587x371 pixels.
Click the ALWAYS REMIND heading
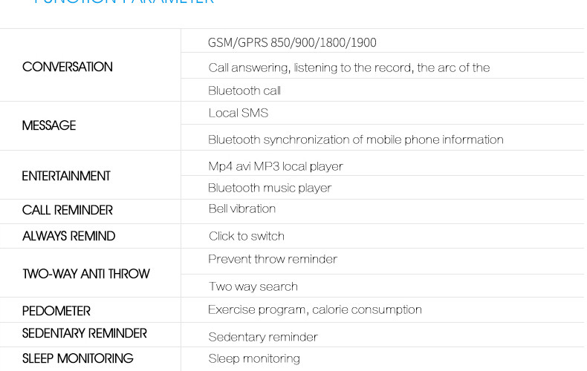pyautogui.click(x=69, y=236)
